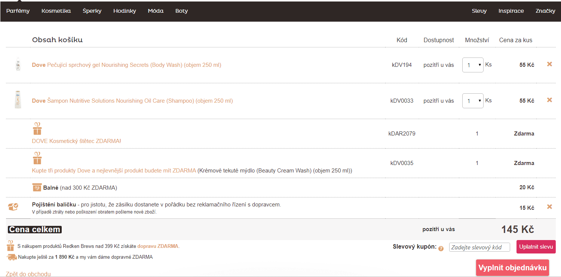This screenshot has height=277, width=561.
Task: Open dopravu ZDARMA link for Redken
Action: tap(158, 246)
